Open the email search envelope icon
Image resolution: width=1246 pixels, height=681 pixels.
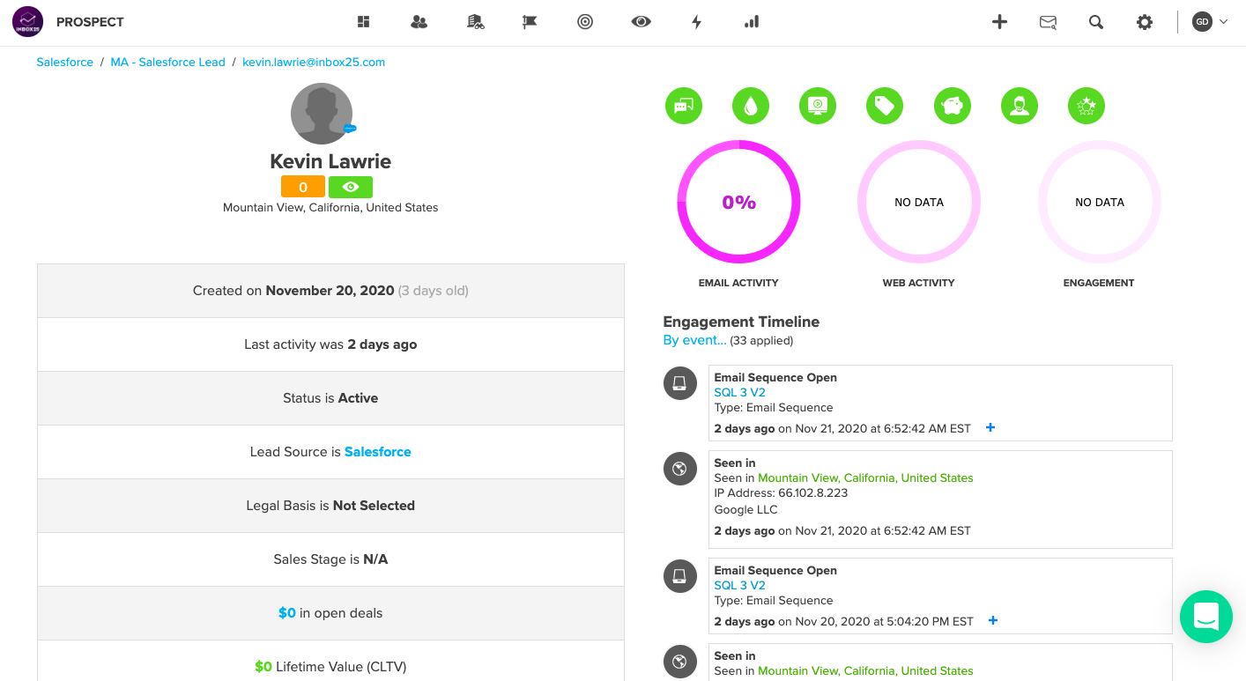(x=1048, y=22)
